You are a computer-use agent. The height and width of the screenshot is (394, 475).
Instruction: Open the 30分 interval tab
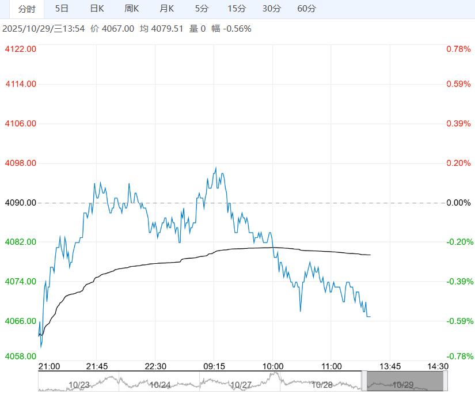(271, 9)
